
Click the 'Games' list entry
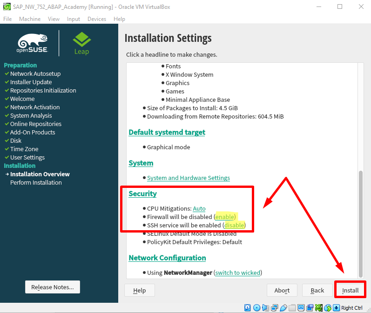click(175, 91)
